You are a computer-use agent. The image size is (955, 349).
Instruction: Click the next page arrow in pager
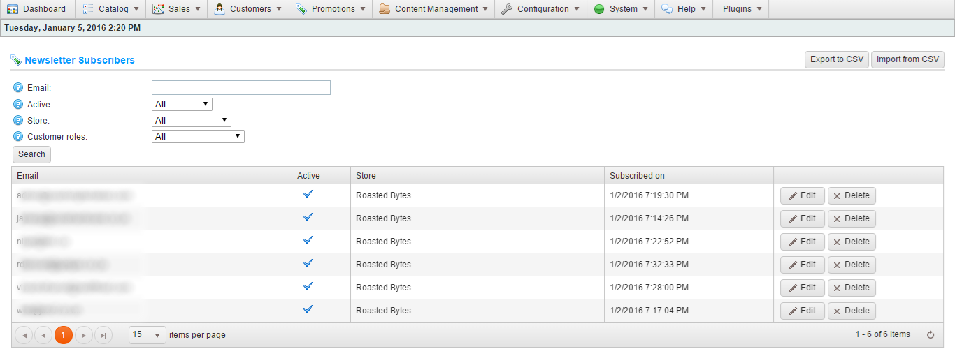tap(84, 335)
